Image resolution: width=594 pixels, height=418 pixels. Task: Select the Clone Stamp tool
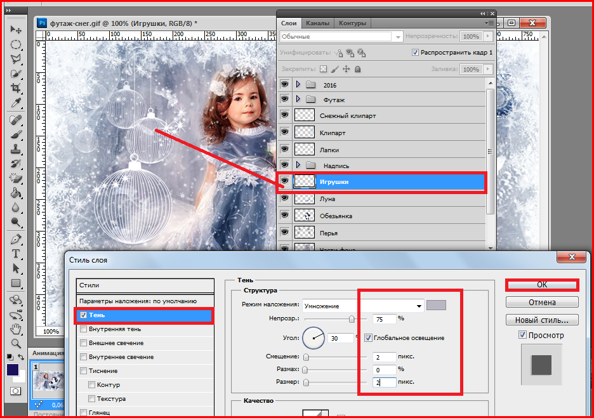pos(16,149)
